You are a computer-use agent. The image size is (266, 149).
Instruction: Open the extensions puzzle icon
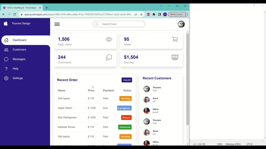[x=154, y=14]
